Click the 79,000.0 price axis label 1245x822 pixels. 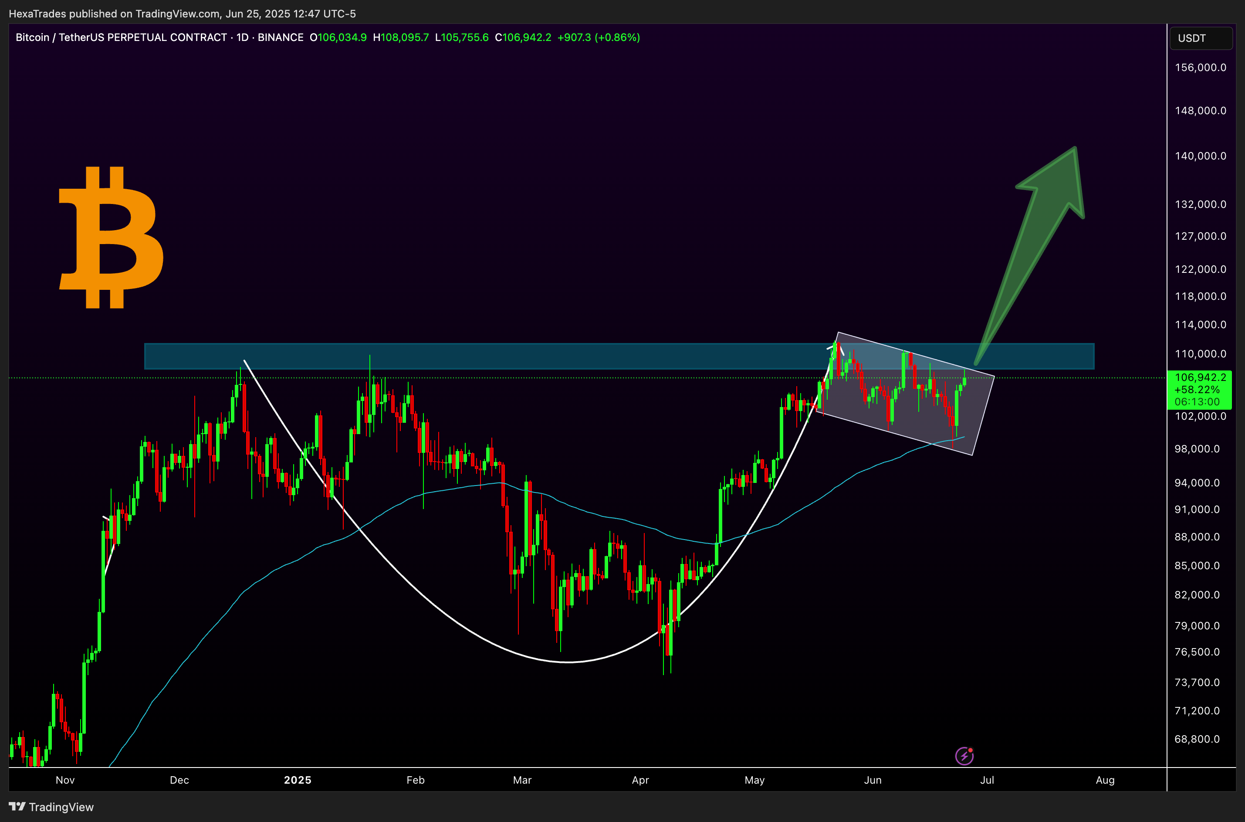click(1197, 626)
